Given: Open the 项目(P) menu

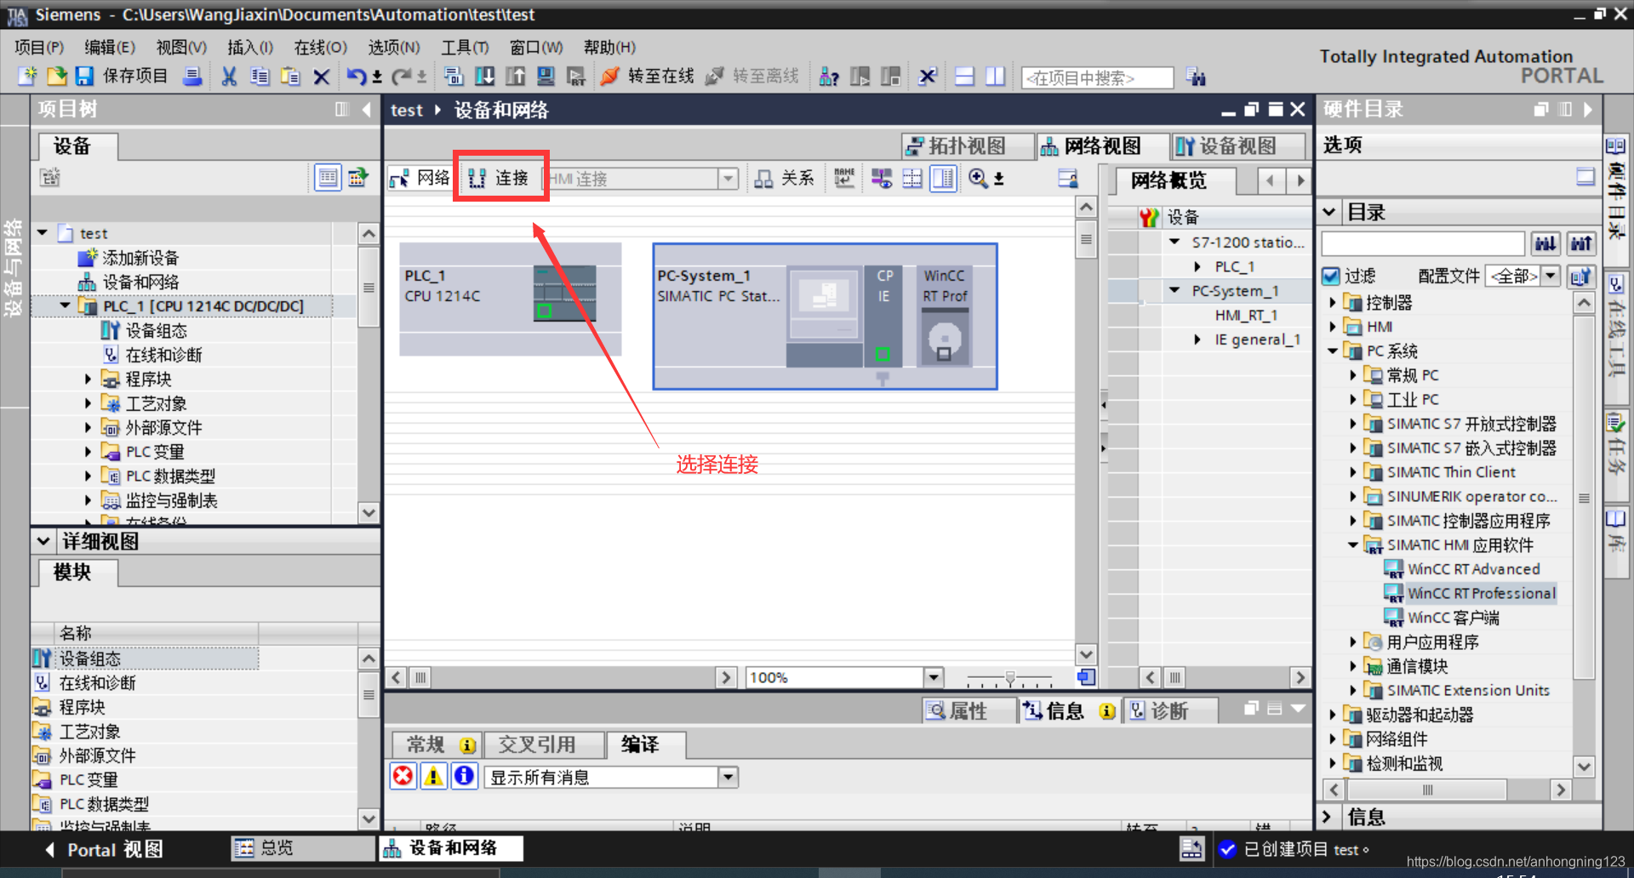Looking at the screenshot, I should (x=39, y=47).
